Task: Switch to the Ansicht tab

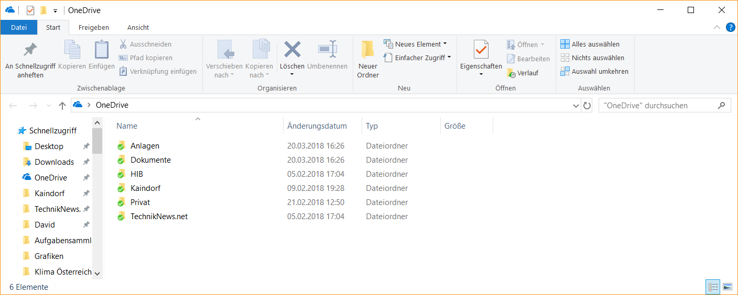Action: click(138, 28)
